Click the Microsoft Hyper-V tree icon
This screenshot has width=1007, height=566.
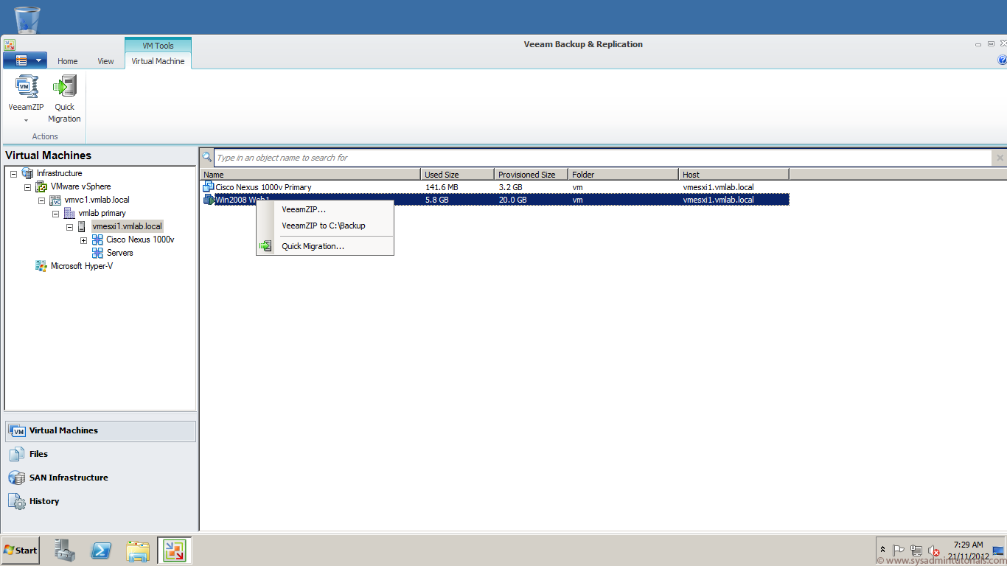point(41,266)
